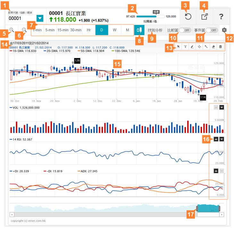Move the RSI panel up
The width and height of the screenshot is (234, 228).
(216, 139)
